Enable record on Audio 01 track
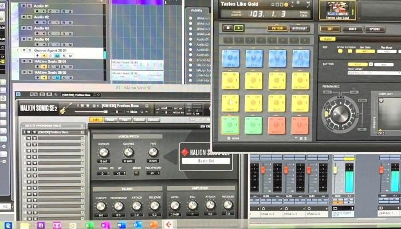This screenshot has height=229, width=401. 37,11
